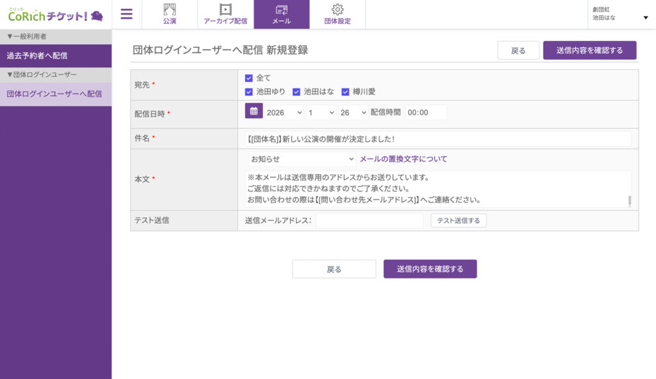Expand the 池田はな account menu arrow
Image resolution: width=656 pixels, height=379 pixels.
tap(645, 17)
